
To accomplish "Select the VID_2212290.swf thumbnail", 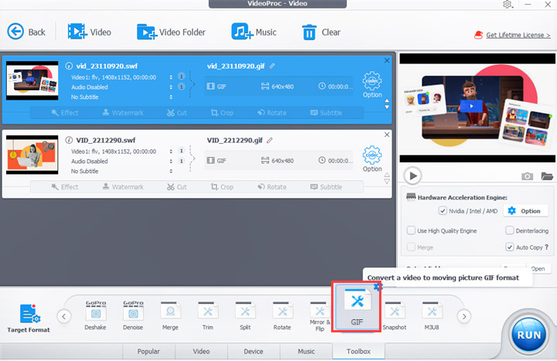I will pyautogui.click(x=32, y=155).
